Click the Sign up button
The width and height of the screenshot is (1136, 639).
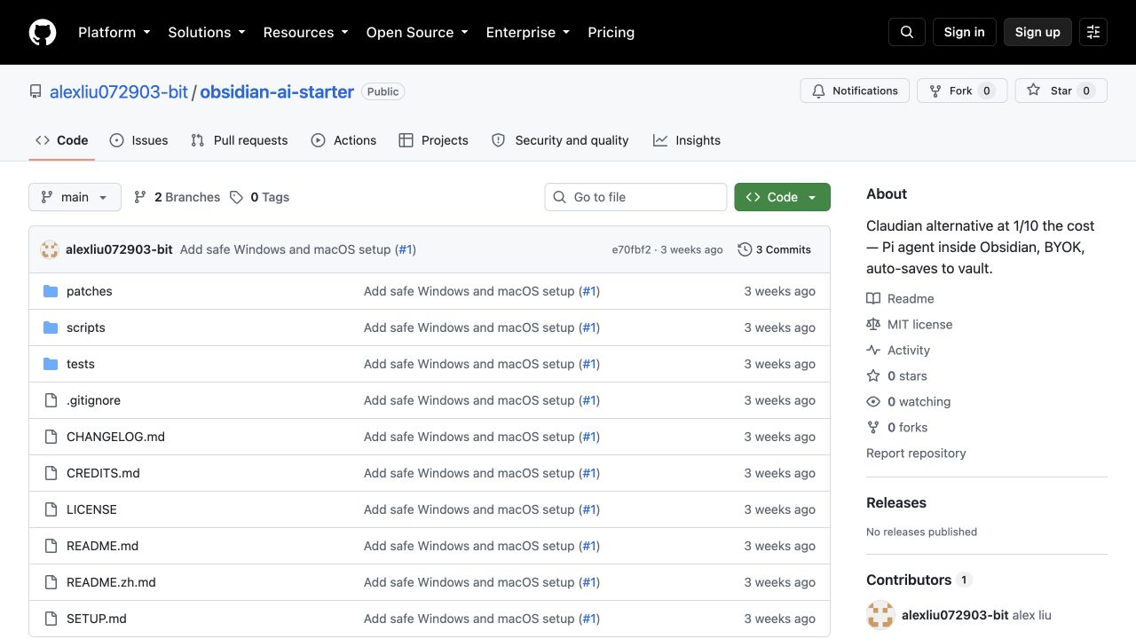coord(1037,32)
